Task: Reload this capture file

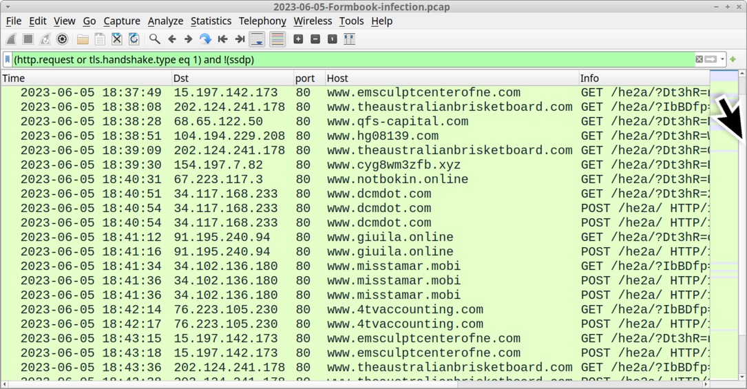Action: pyautogui.click(x=134, y=39)
